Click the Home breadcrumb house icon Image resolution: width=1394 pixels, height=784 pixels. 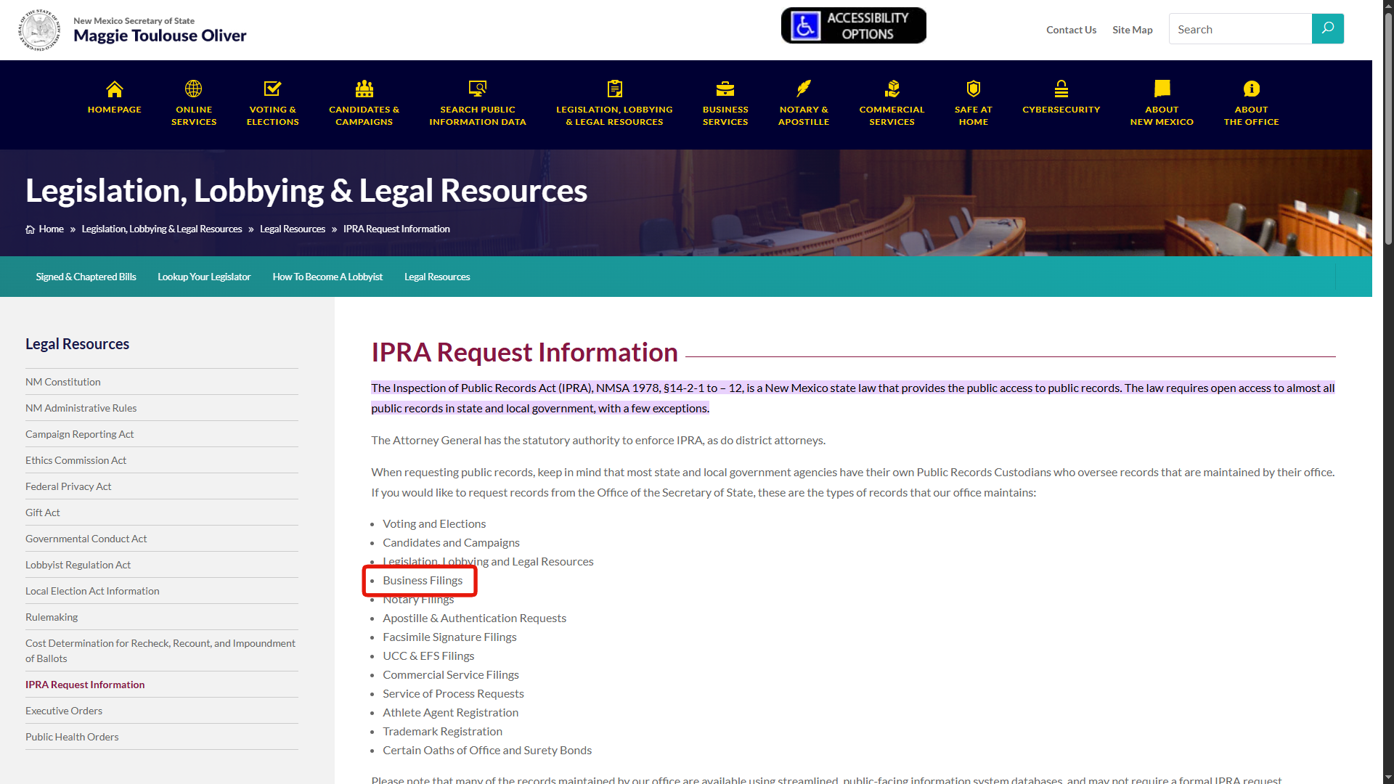pyautogui.click(x=30, y=229)
